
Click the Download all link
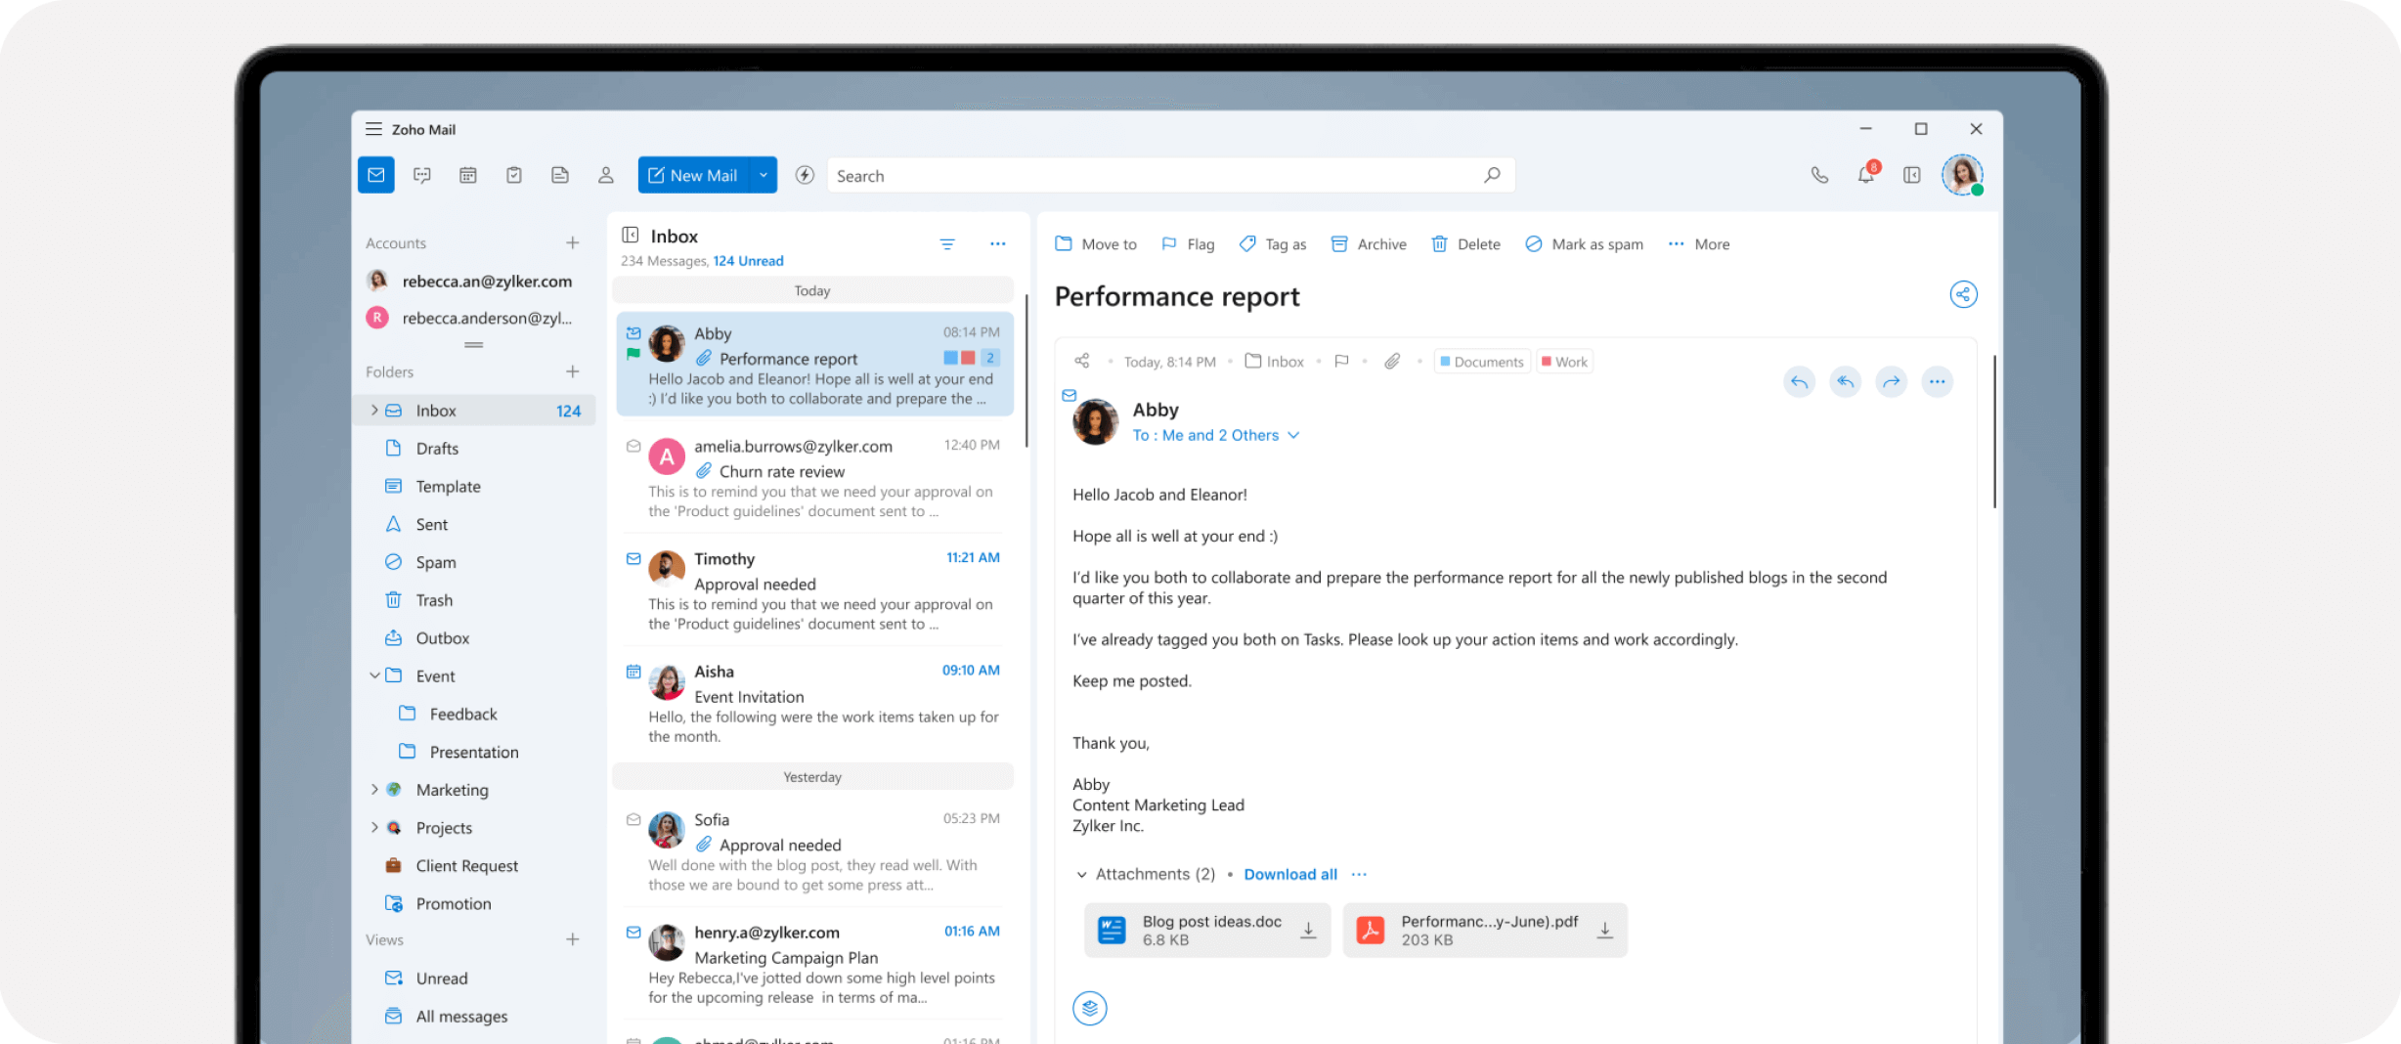(x=1290, y=874)
